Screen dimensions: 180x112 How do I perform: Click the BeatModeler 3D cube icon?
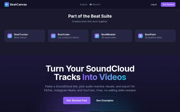click(x=97, y=36)
